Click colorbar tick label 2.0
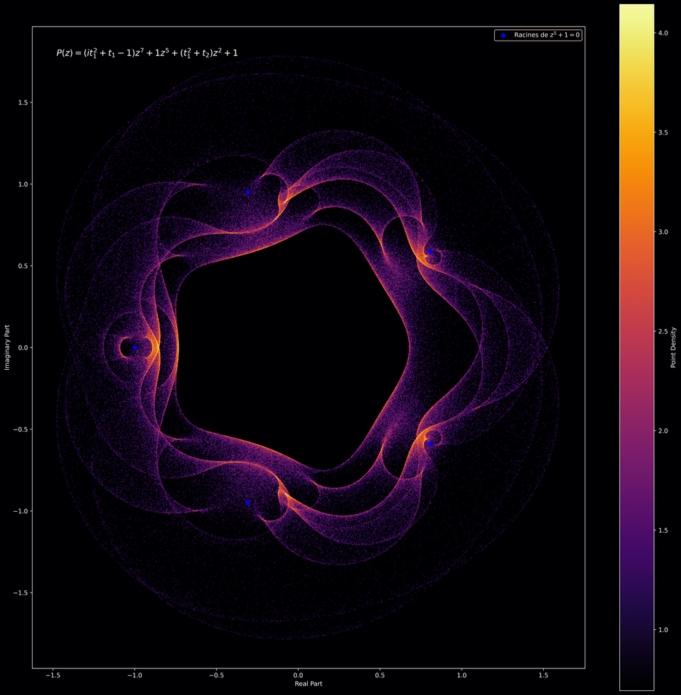 [x=663, y=431]
